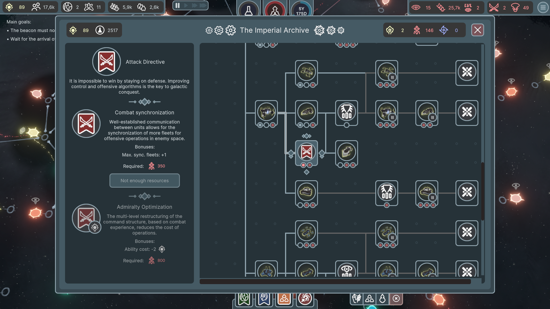
Task: Select the eye sensor node in tree bottom row
Action: [x=347, y=269]
